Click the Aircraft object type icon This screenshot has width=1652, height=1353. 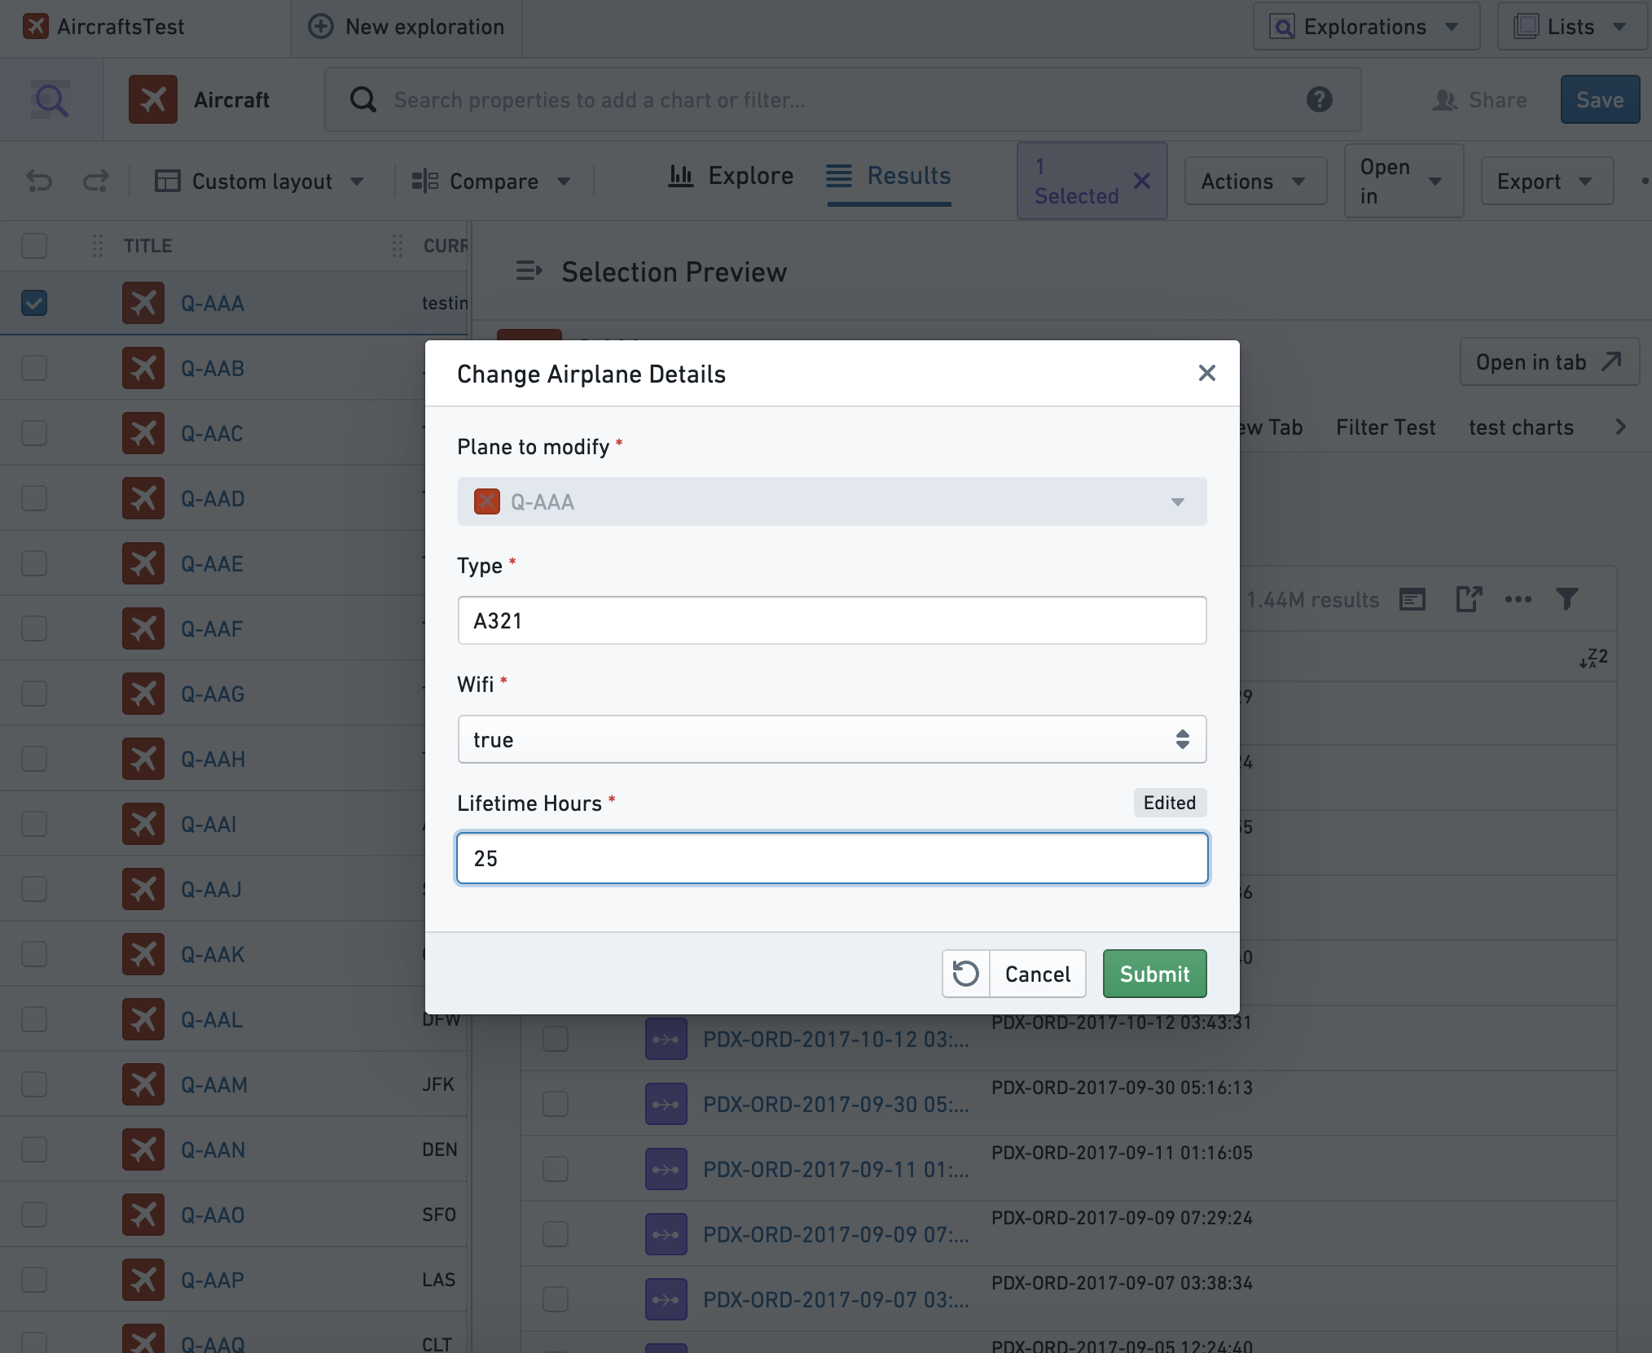click(x=152, y=99)
